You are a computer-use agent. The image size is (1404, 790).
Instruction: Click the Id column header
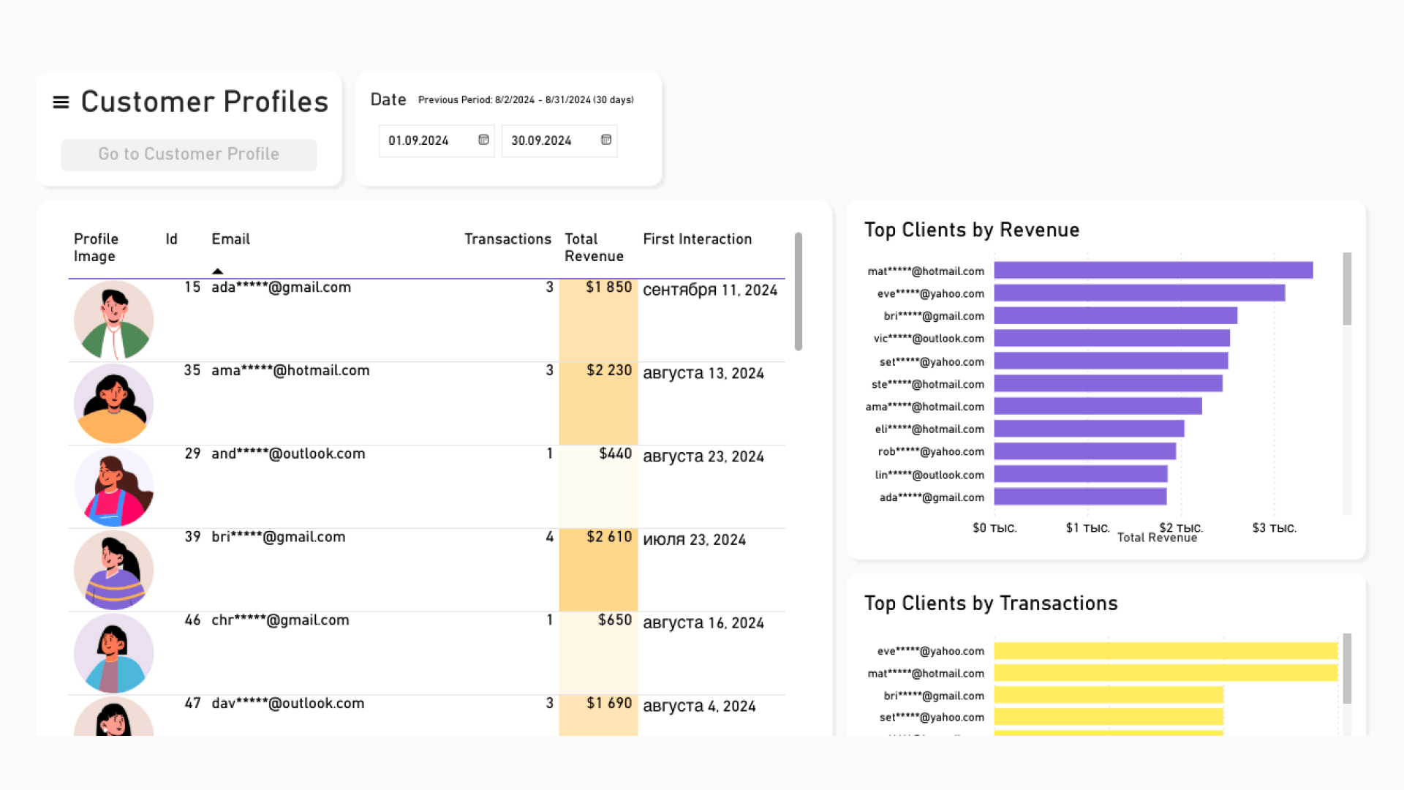tap(171, 239)
